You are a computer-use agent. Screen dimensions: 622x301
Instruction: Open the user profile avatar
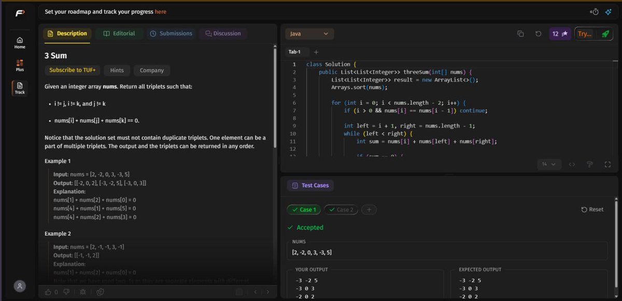(20, 285)
